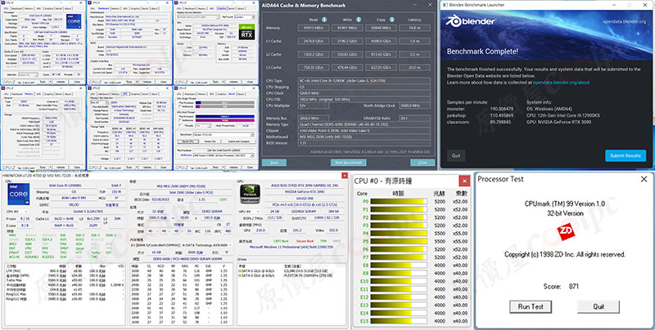Click Stress CPU in the CPU-Z Bench tab
Image resolution: width=655 pixels, height=330 pixels.
(210, 141)
